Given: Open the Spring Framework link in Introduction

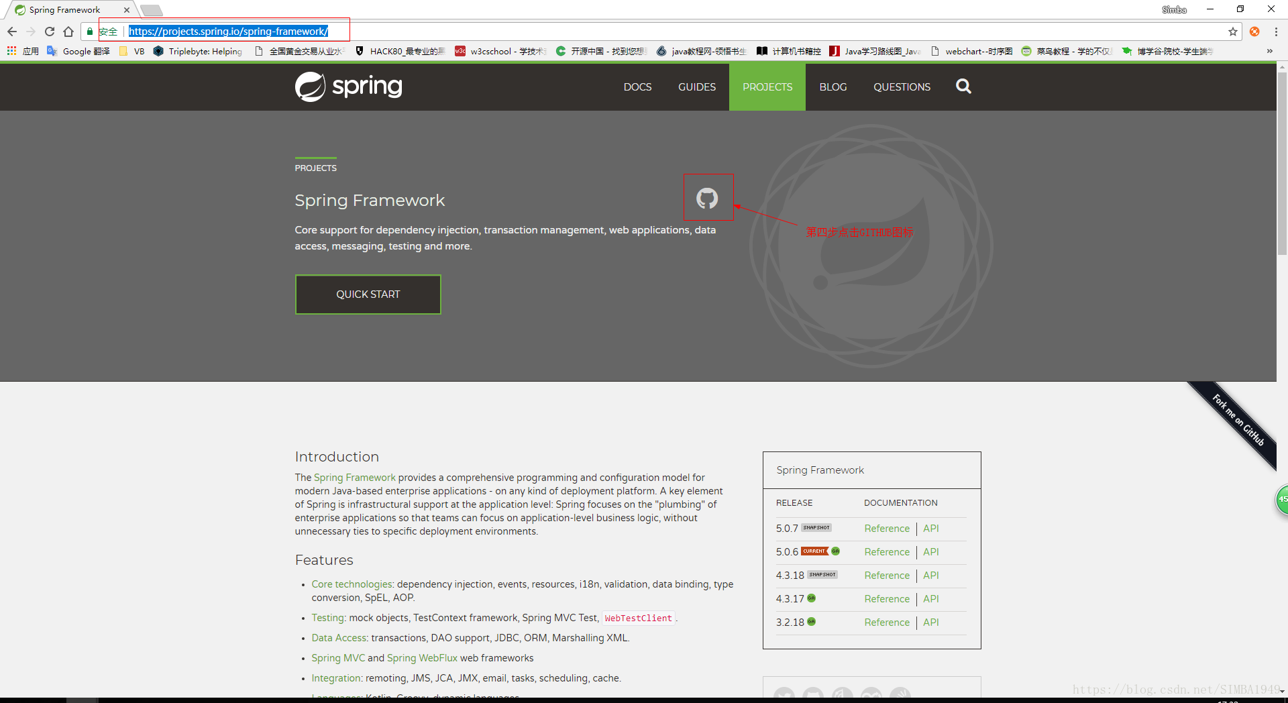Looking at the screenshot, I should point(355,478).
